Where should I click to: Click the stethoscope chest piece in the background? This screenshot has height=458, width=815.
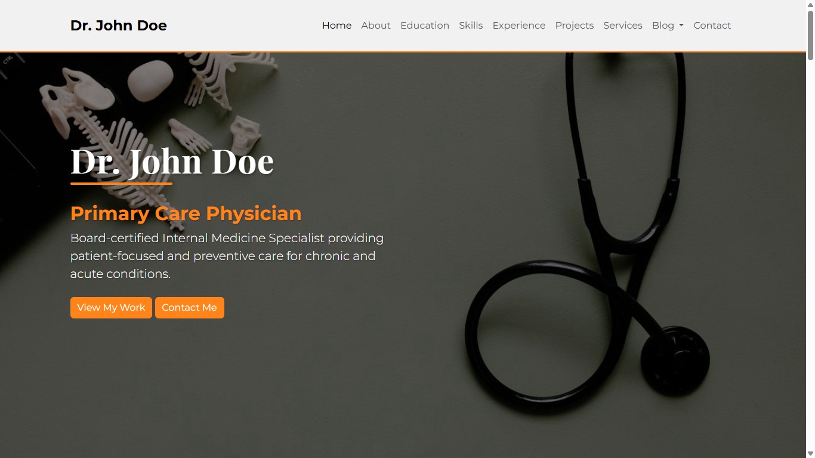tap(675, 361)
